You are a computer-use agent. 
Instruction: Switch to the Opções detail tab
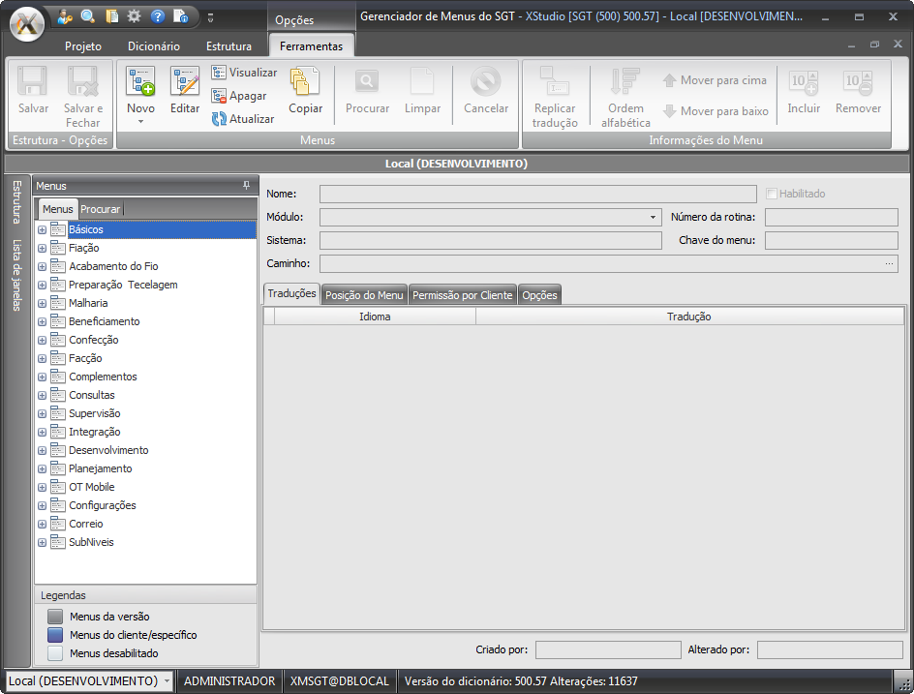tap(539, 295)
